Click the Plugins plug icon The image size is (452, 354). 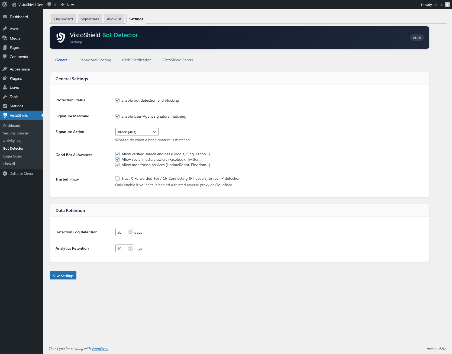5,78
